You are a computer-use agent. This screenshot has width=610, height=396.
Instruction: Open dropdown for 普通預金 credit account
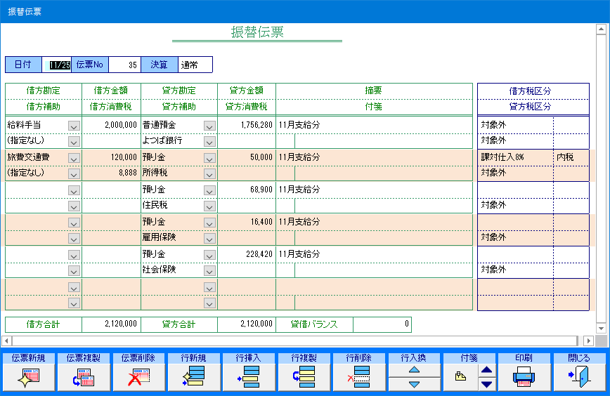(x=209, y=126)
